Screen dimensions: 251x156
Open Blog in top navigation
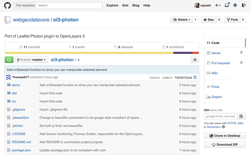136,5
